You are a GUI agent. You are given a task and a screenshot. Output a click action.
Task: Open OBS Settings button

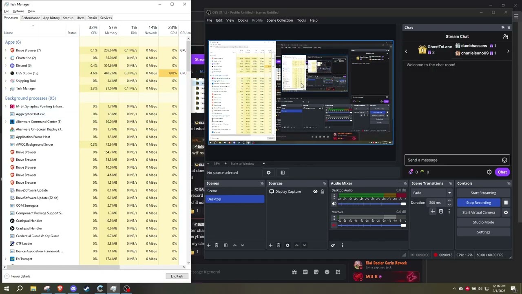click(483, 232)
